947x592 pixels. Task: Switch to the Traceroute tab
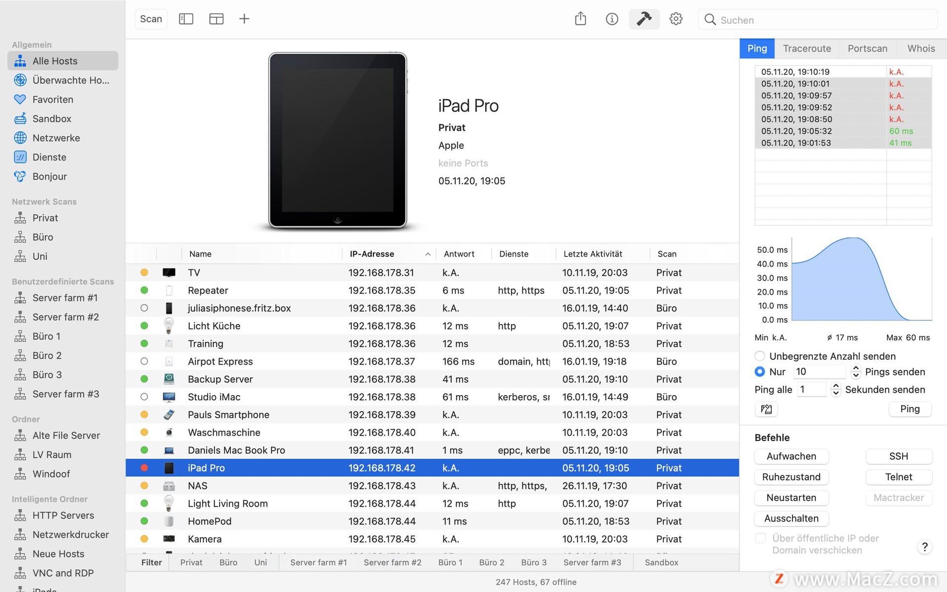click(807, 48)
